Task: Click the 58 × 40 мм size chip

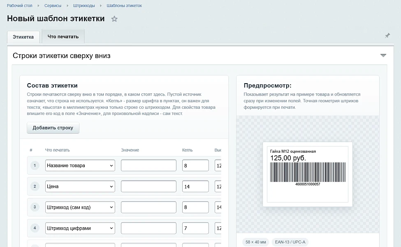Action: (256, 242)
